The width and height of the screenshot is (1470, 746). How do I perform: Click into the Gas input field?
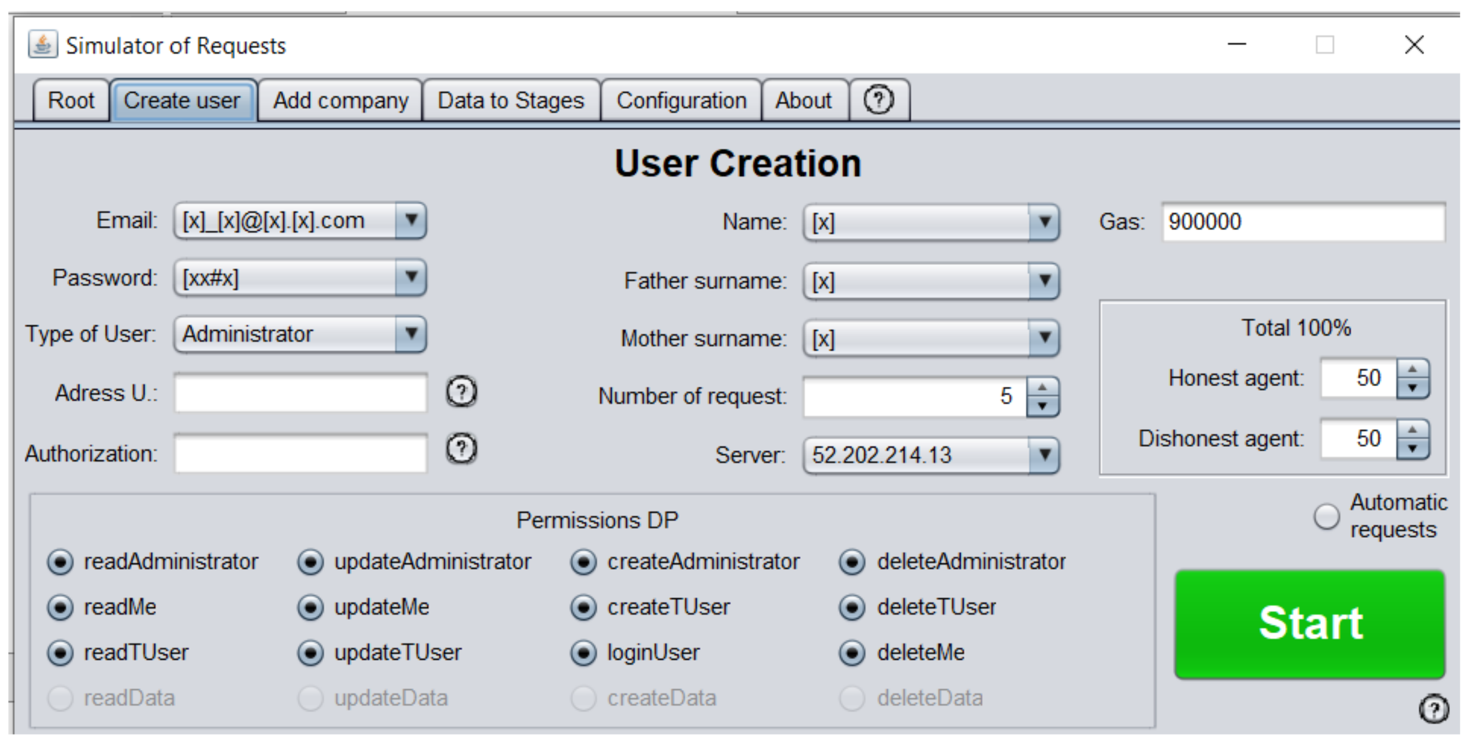point(1303,222)
